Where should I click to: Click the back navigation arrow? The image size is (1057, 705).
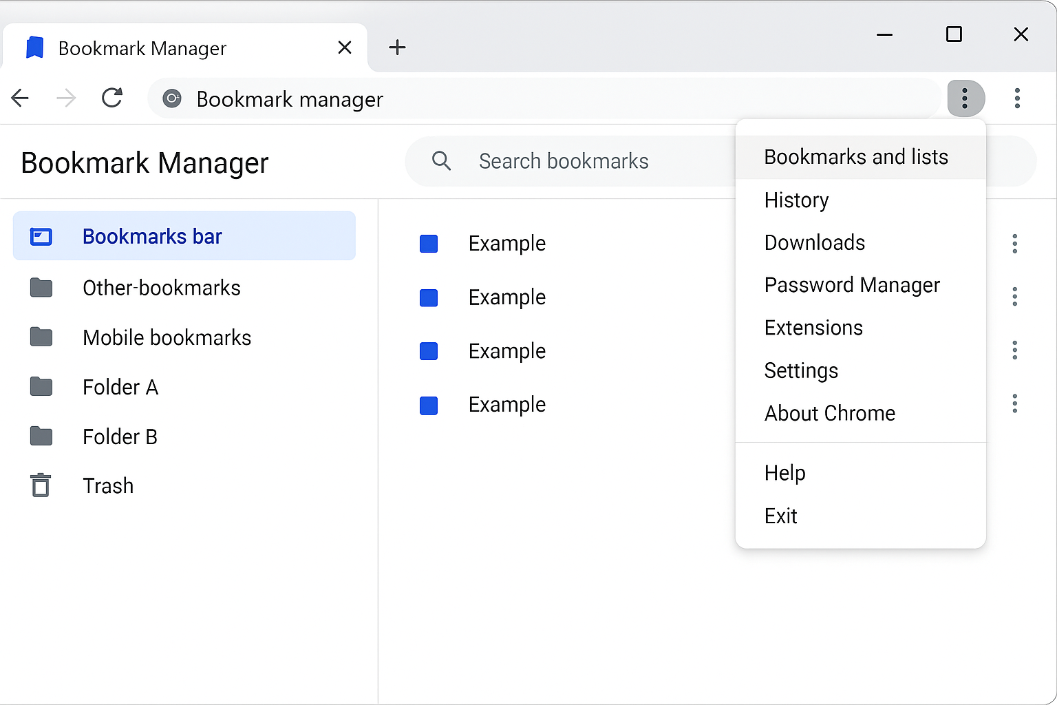coord(20,98)
